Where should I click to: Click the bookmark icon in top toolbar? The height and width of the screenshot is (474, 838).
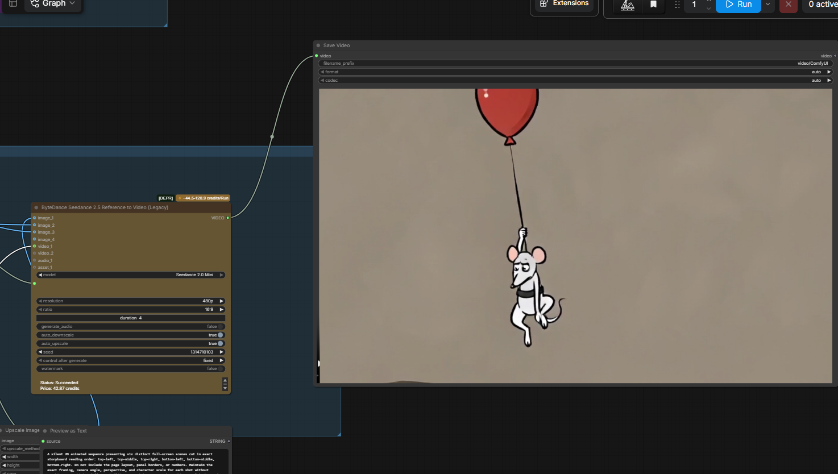click(653, 5)
